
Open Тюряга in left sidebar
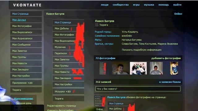tap(26, 90)
